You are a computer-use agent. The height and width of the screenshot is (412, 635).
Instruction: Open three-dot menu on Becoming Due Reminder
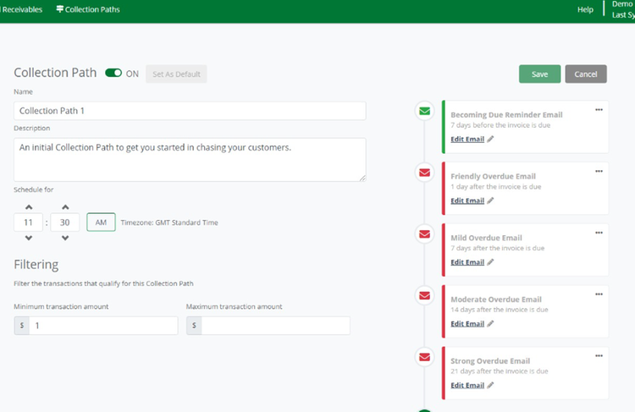pyautogui.click(x=599, y=110)
